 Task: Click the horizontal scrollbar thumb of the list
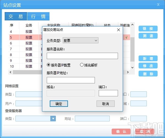click(28, 72)
